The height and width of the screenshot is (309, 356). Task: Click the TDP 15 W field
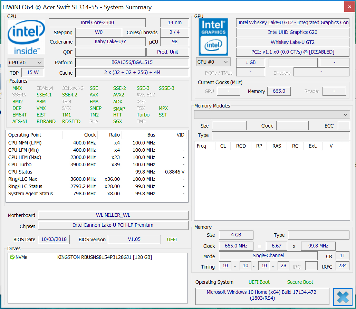[x=33, y=73]
